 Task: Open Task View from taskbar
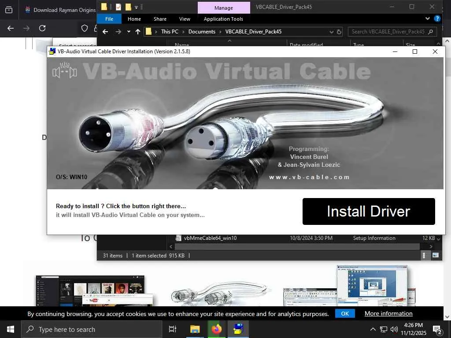click(173, 329)
